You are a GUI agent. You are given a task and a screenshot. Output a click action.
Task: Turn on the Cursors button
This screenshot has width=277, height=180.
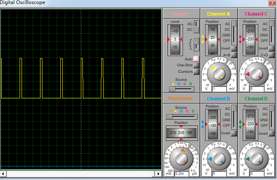[196, 72]
